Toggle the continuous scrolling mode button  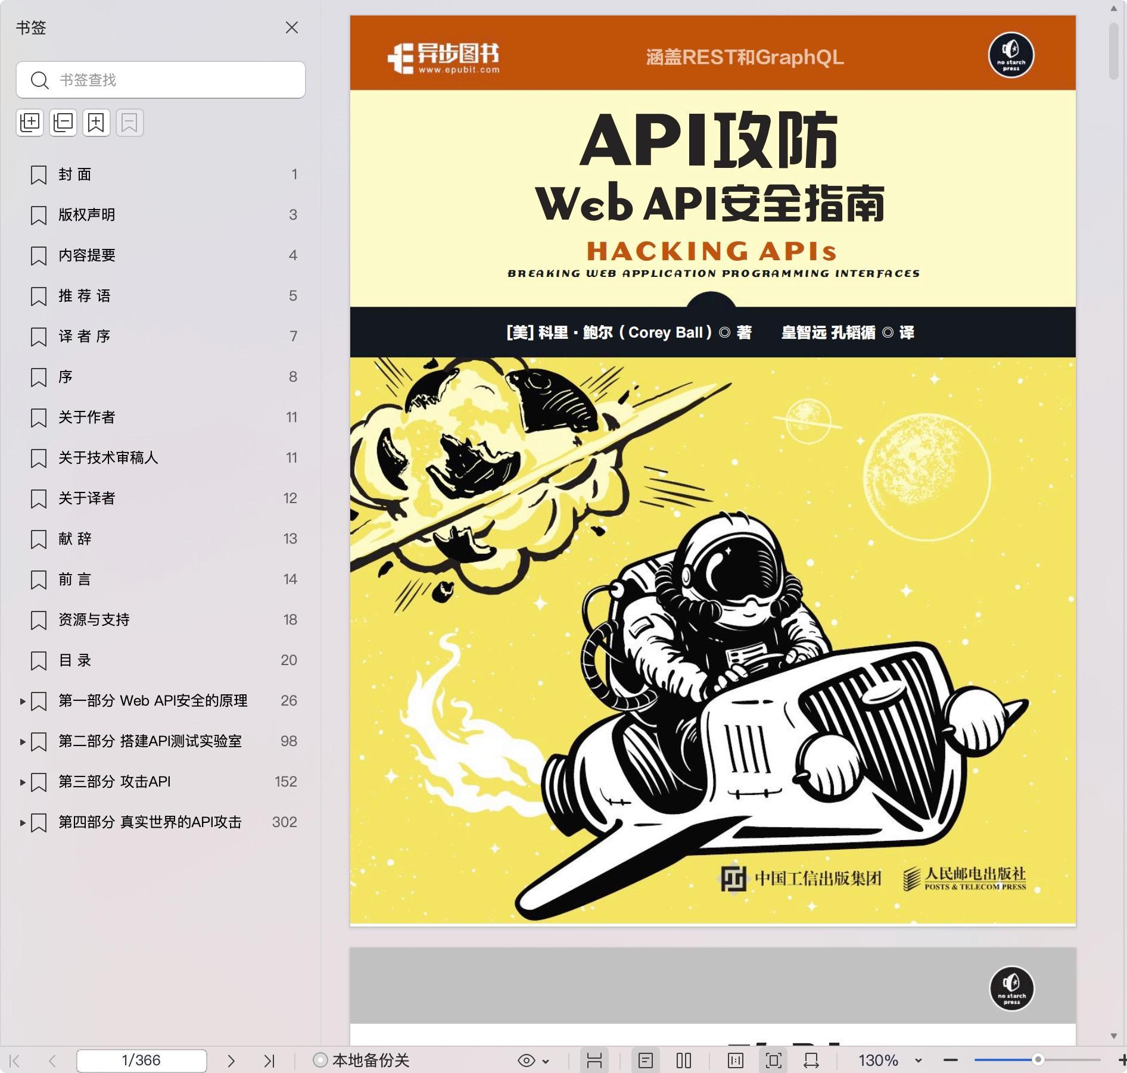pos(594,1060)
